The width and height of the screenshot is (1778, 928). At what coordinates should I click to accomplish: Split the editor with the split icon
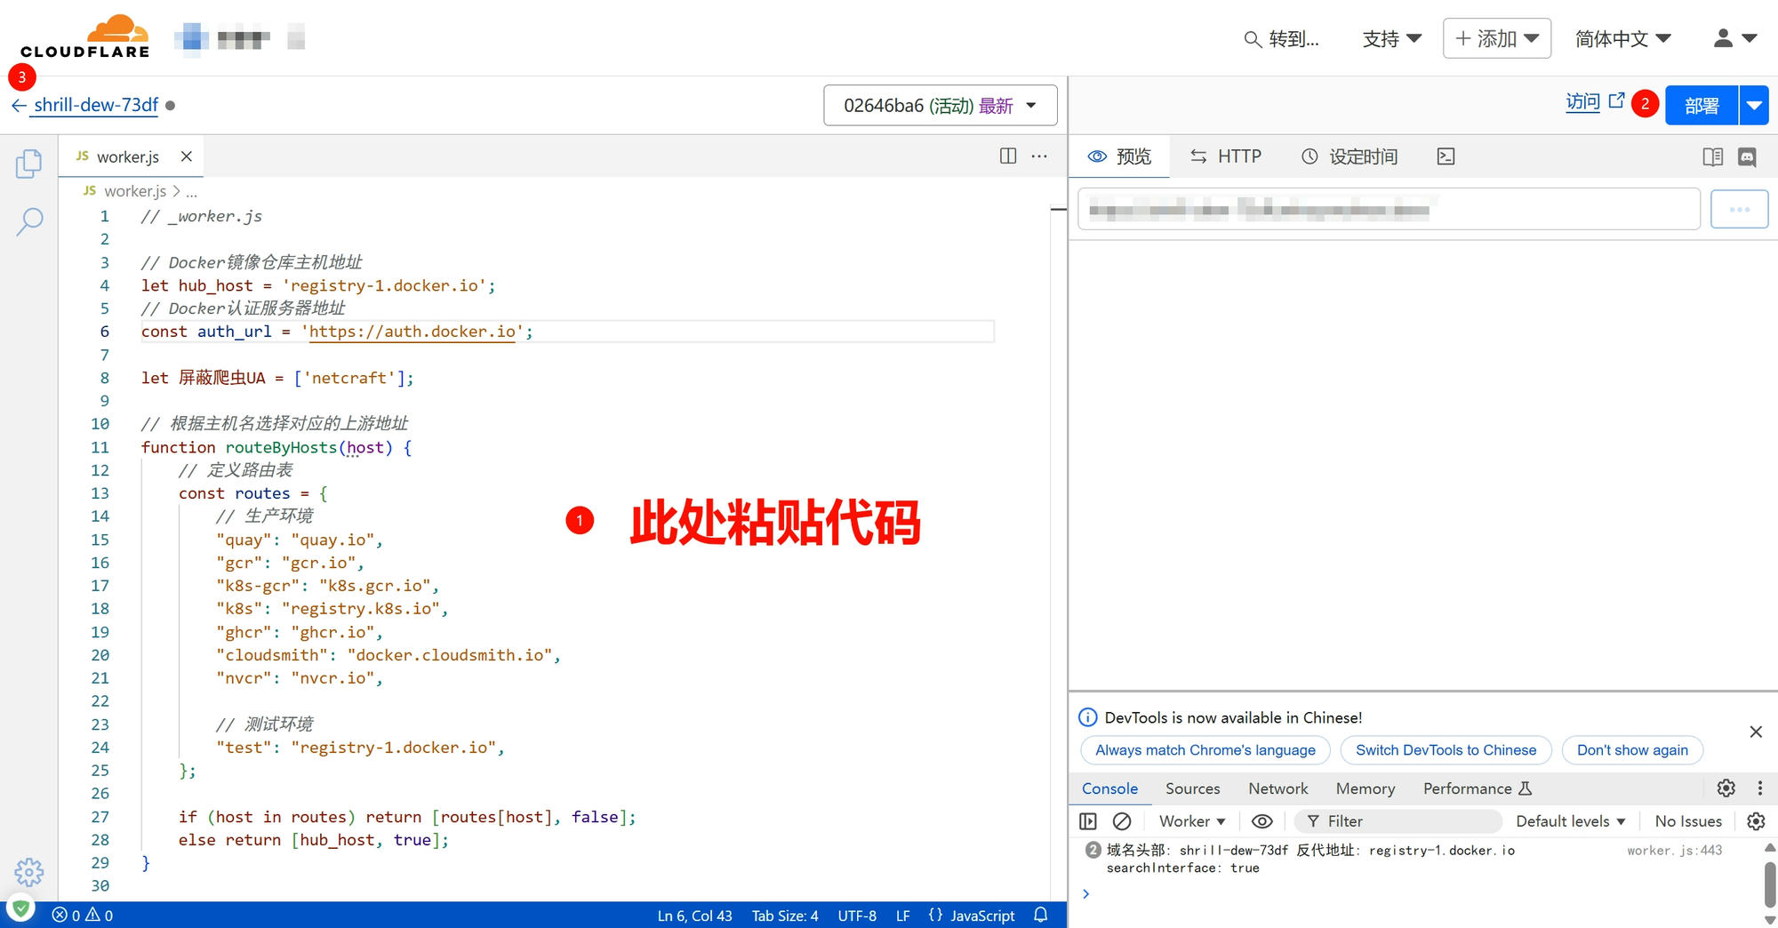click(1007, 156)
